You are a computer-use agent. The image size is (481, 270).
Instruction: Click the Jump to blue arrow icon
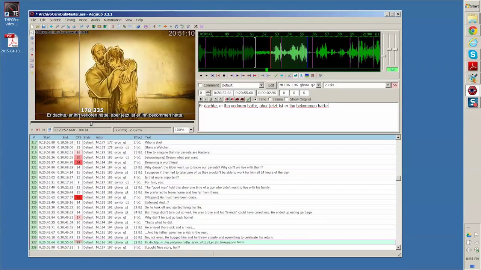tap(51, 26)
